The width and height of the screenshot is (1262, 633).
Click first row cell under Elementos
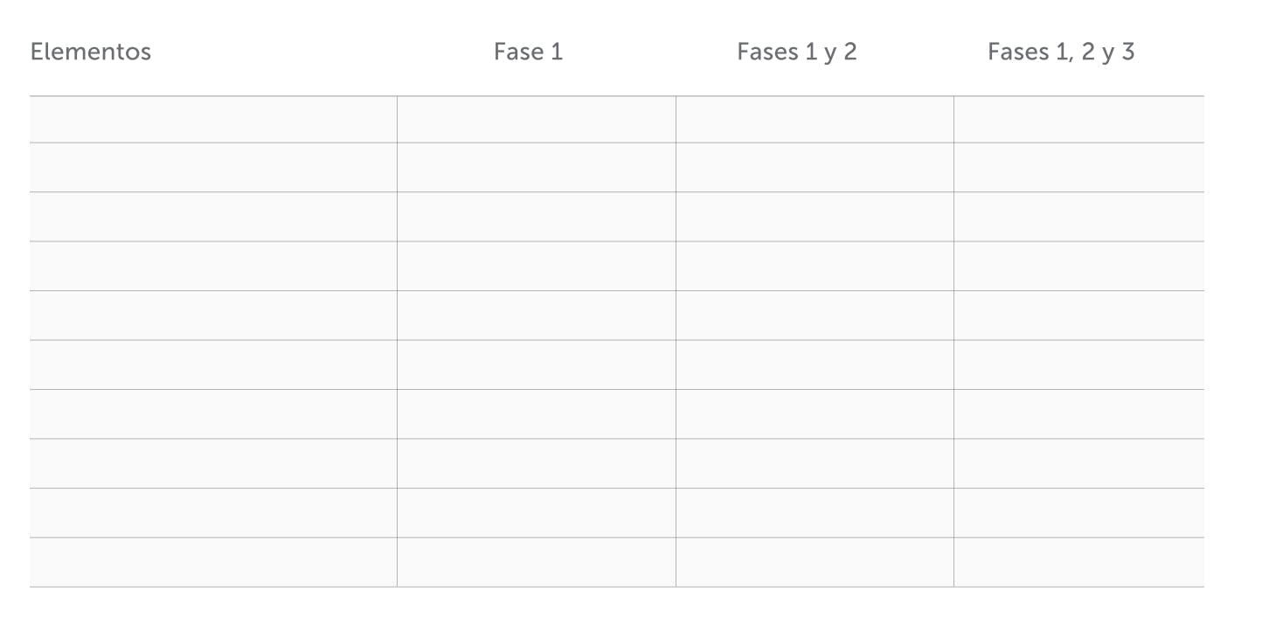coord(213,120)
